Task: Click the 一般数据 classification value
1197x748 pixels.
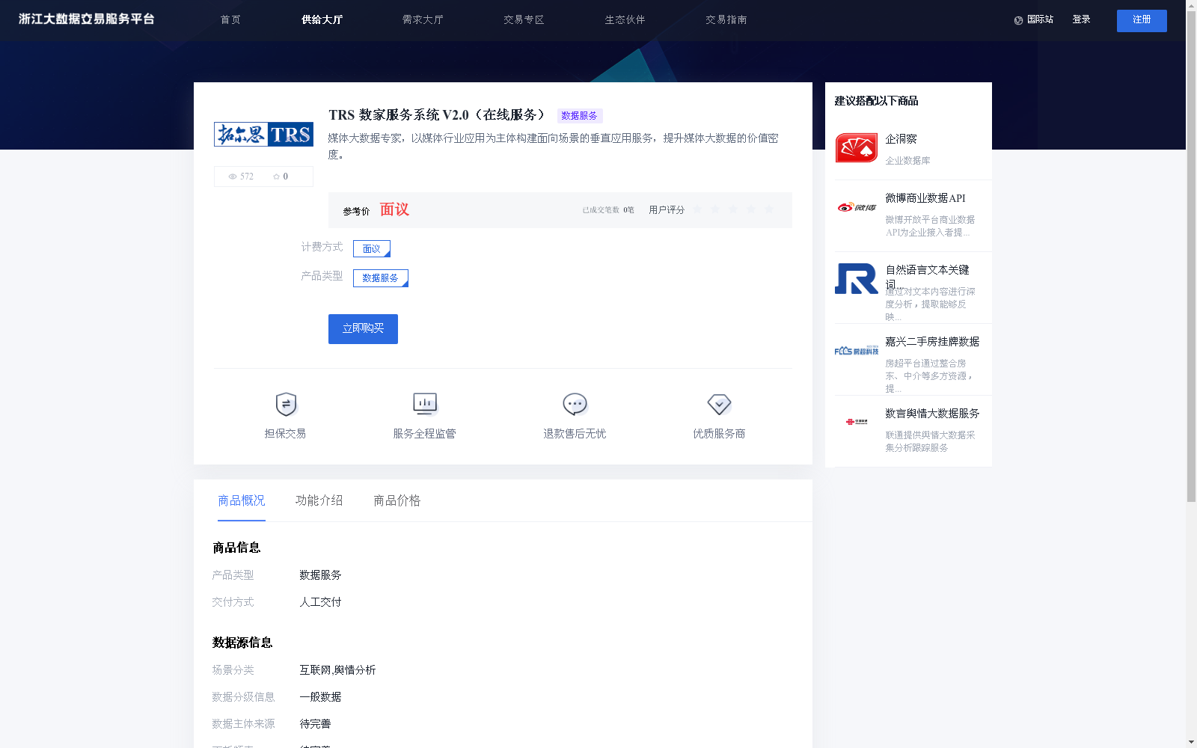Action: [x=320, y=697]
